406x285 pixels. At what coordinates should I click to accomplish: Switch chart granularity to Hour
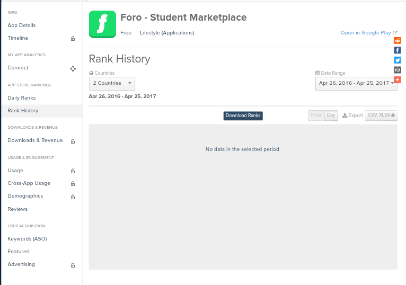point(316,115)
